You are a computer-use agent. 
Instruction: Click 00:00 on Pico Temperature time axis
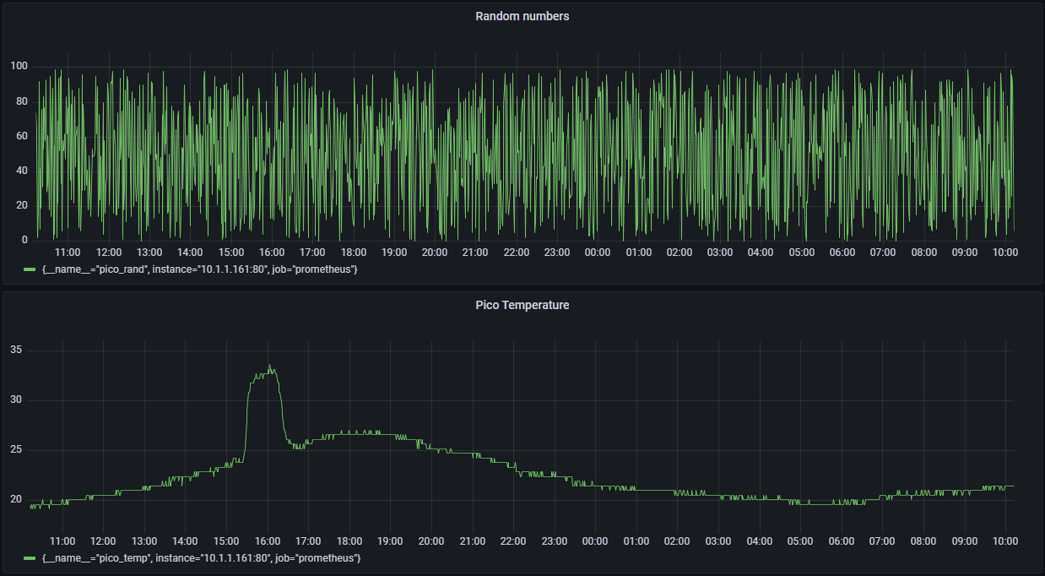click(x=595, y=541)
